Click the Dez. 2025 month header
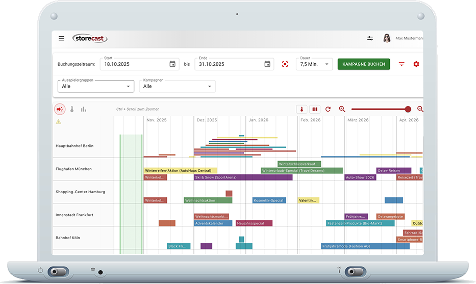Viewport: 476px width, 284px height. click(x=207, y=120)
